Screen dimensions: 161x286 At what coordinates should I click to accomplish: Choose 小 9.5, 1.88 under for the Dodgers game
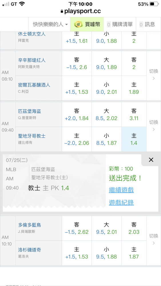point(106,253)
